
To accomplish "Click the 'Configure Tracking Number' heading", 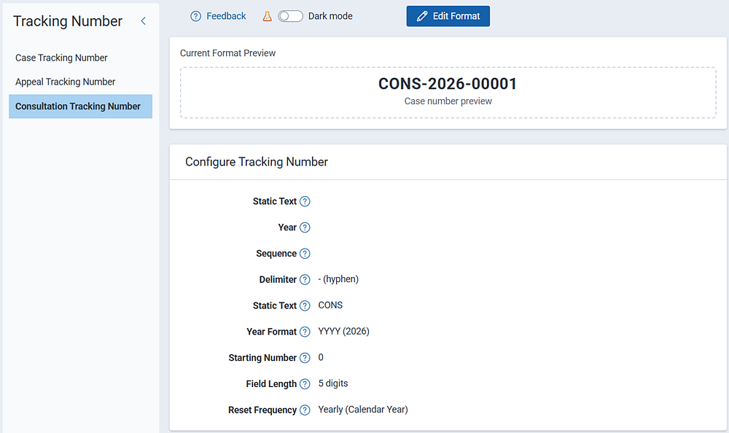I will 256,162.
